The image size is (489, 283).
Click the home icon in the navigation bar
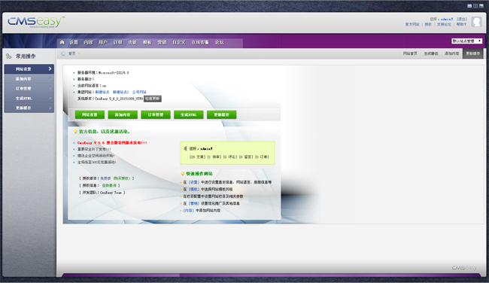(x=62, y=42)
